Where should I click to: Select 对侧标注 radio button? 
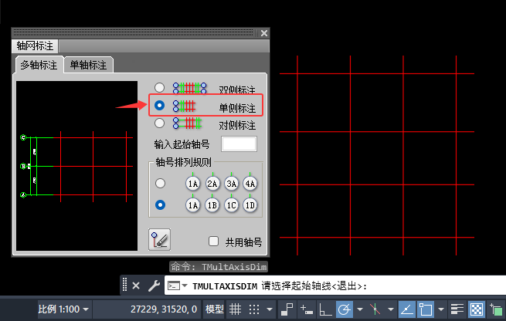coord(159,123)
